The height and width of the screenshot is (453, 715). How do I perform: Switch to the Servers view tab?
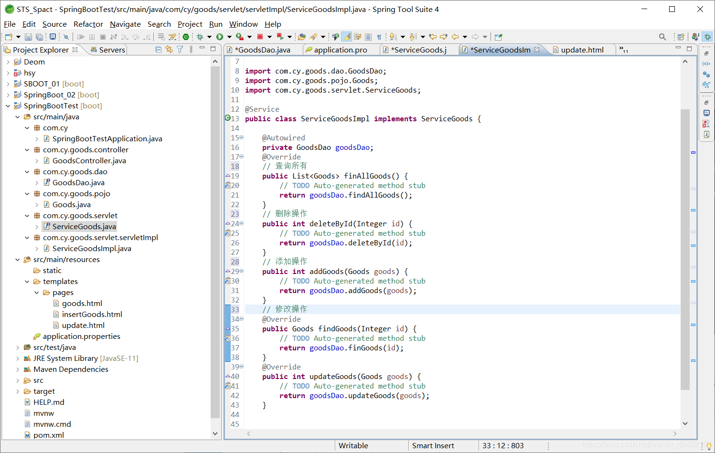107,50
